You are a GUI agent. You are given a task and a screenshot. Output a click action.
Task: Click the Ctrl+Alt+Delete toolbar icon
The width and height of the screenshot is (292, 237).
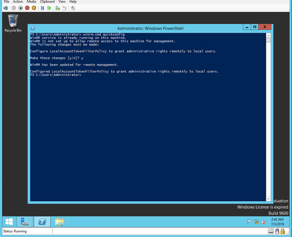point(5,8)
